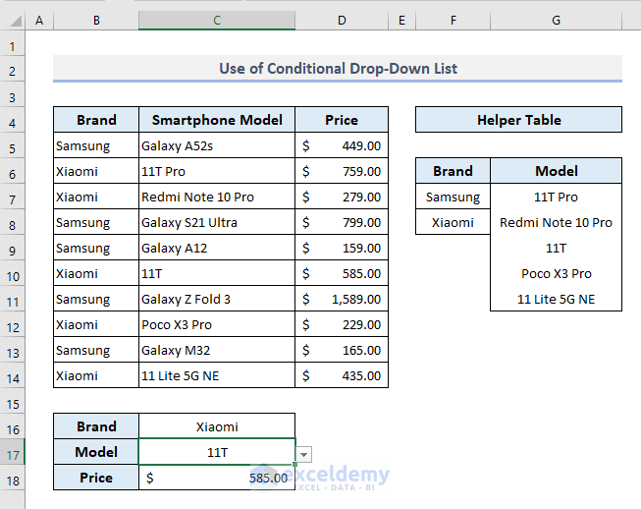Screen dimensions: 641x509
Task: Select column G header
Action: pyautogui.click(x=556, y=20)
